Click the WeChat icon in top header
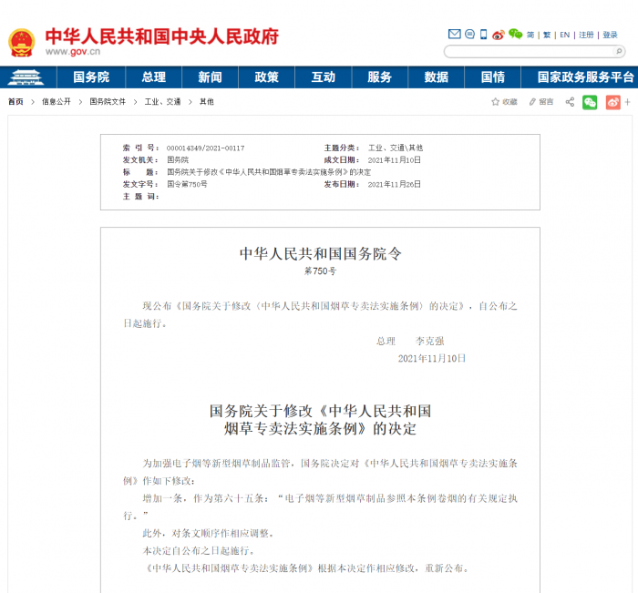 point(515,35)
